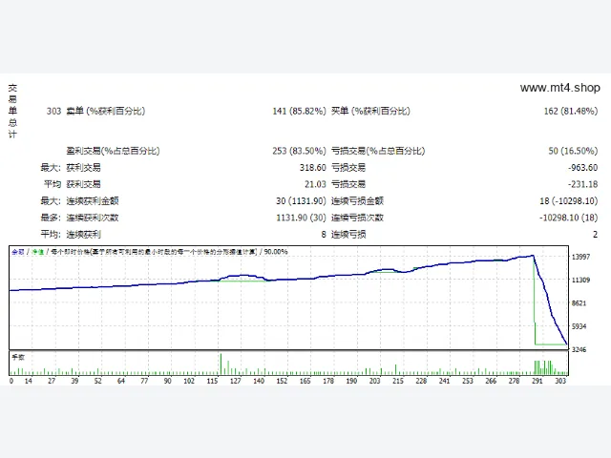The image size is (611, 458).
Task: Select average consecutive losses value 2
Action: pyautogui.click(x=595, y=235)
